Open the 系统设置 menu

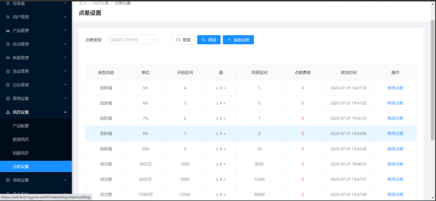pos(36,180)
